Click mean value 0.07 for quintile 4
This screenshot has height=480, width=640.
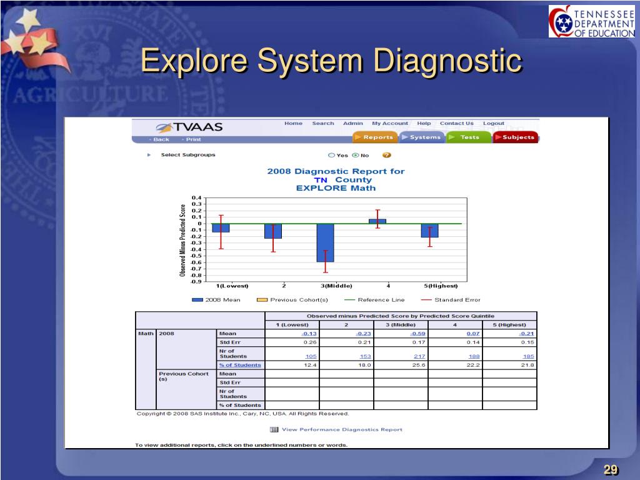point(473,334)
